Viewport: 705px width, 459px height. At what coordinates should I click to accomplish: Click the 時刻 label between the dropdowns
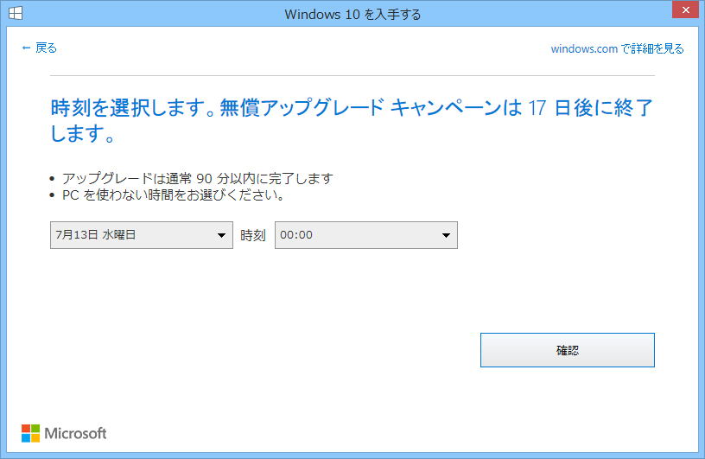(253, 235)
